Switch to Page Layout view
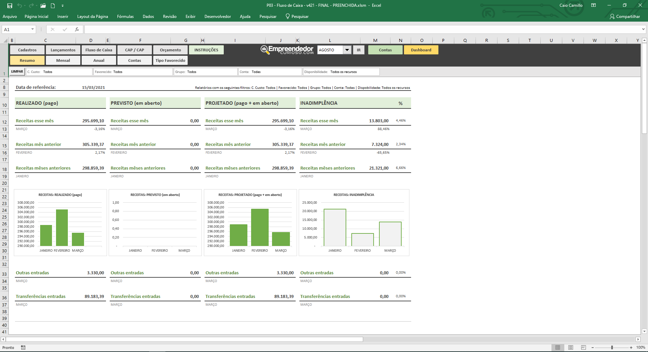Image resolution: width=648 pixels, height=352 pixels. point(571,347)
